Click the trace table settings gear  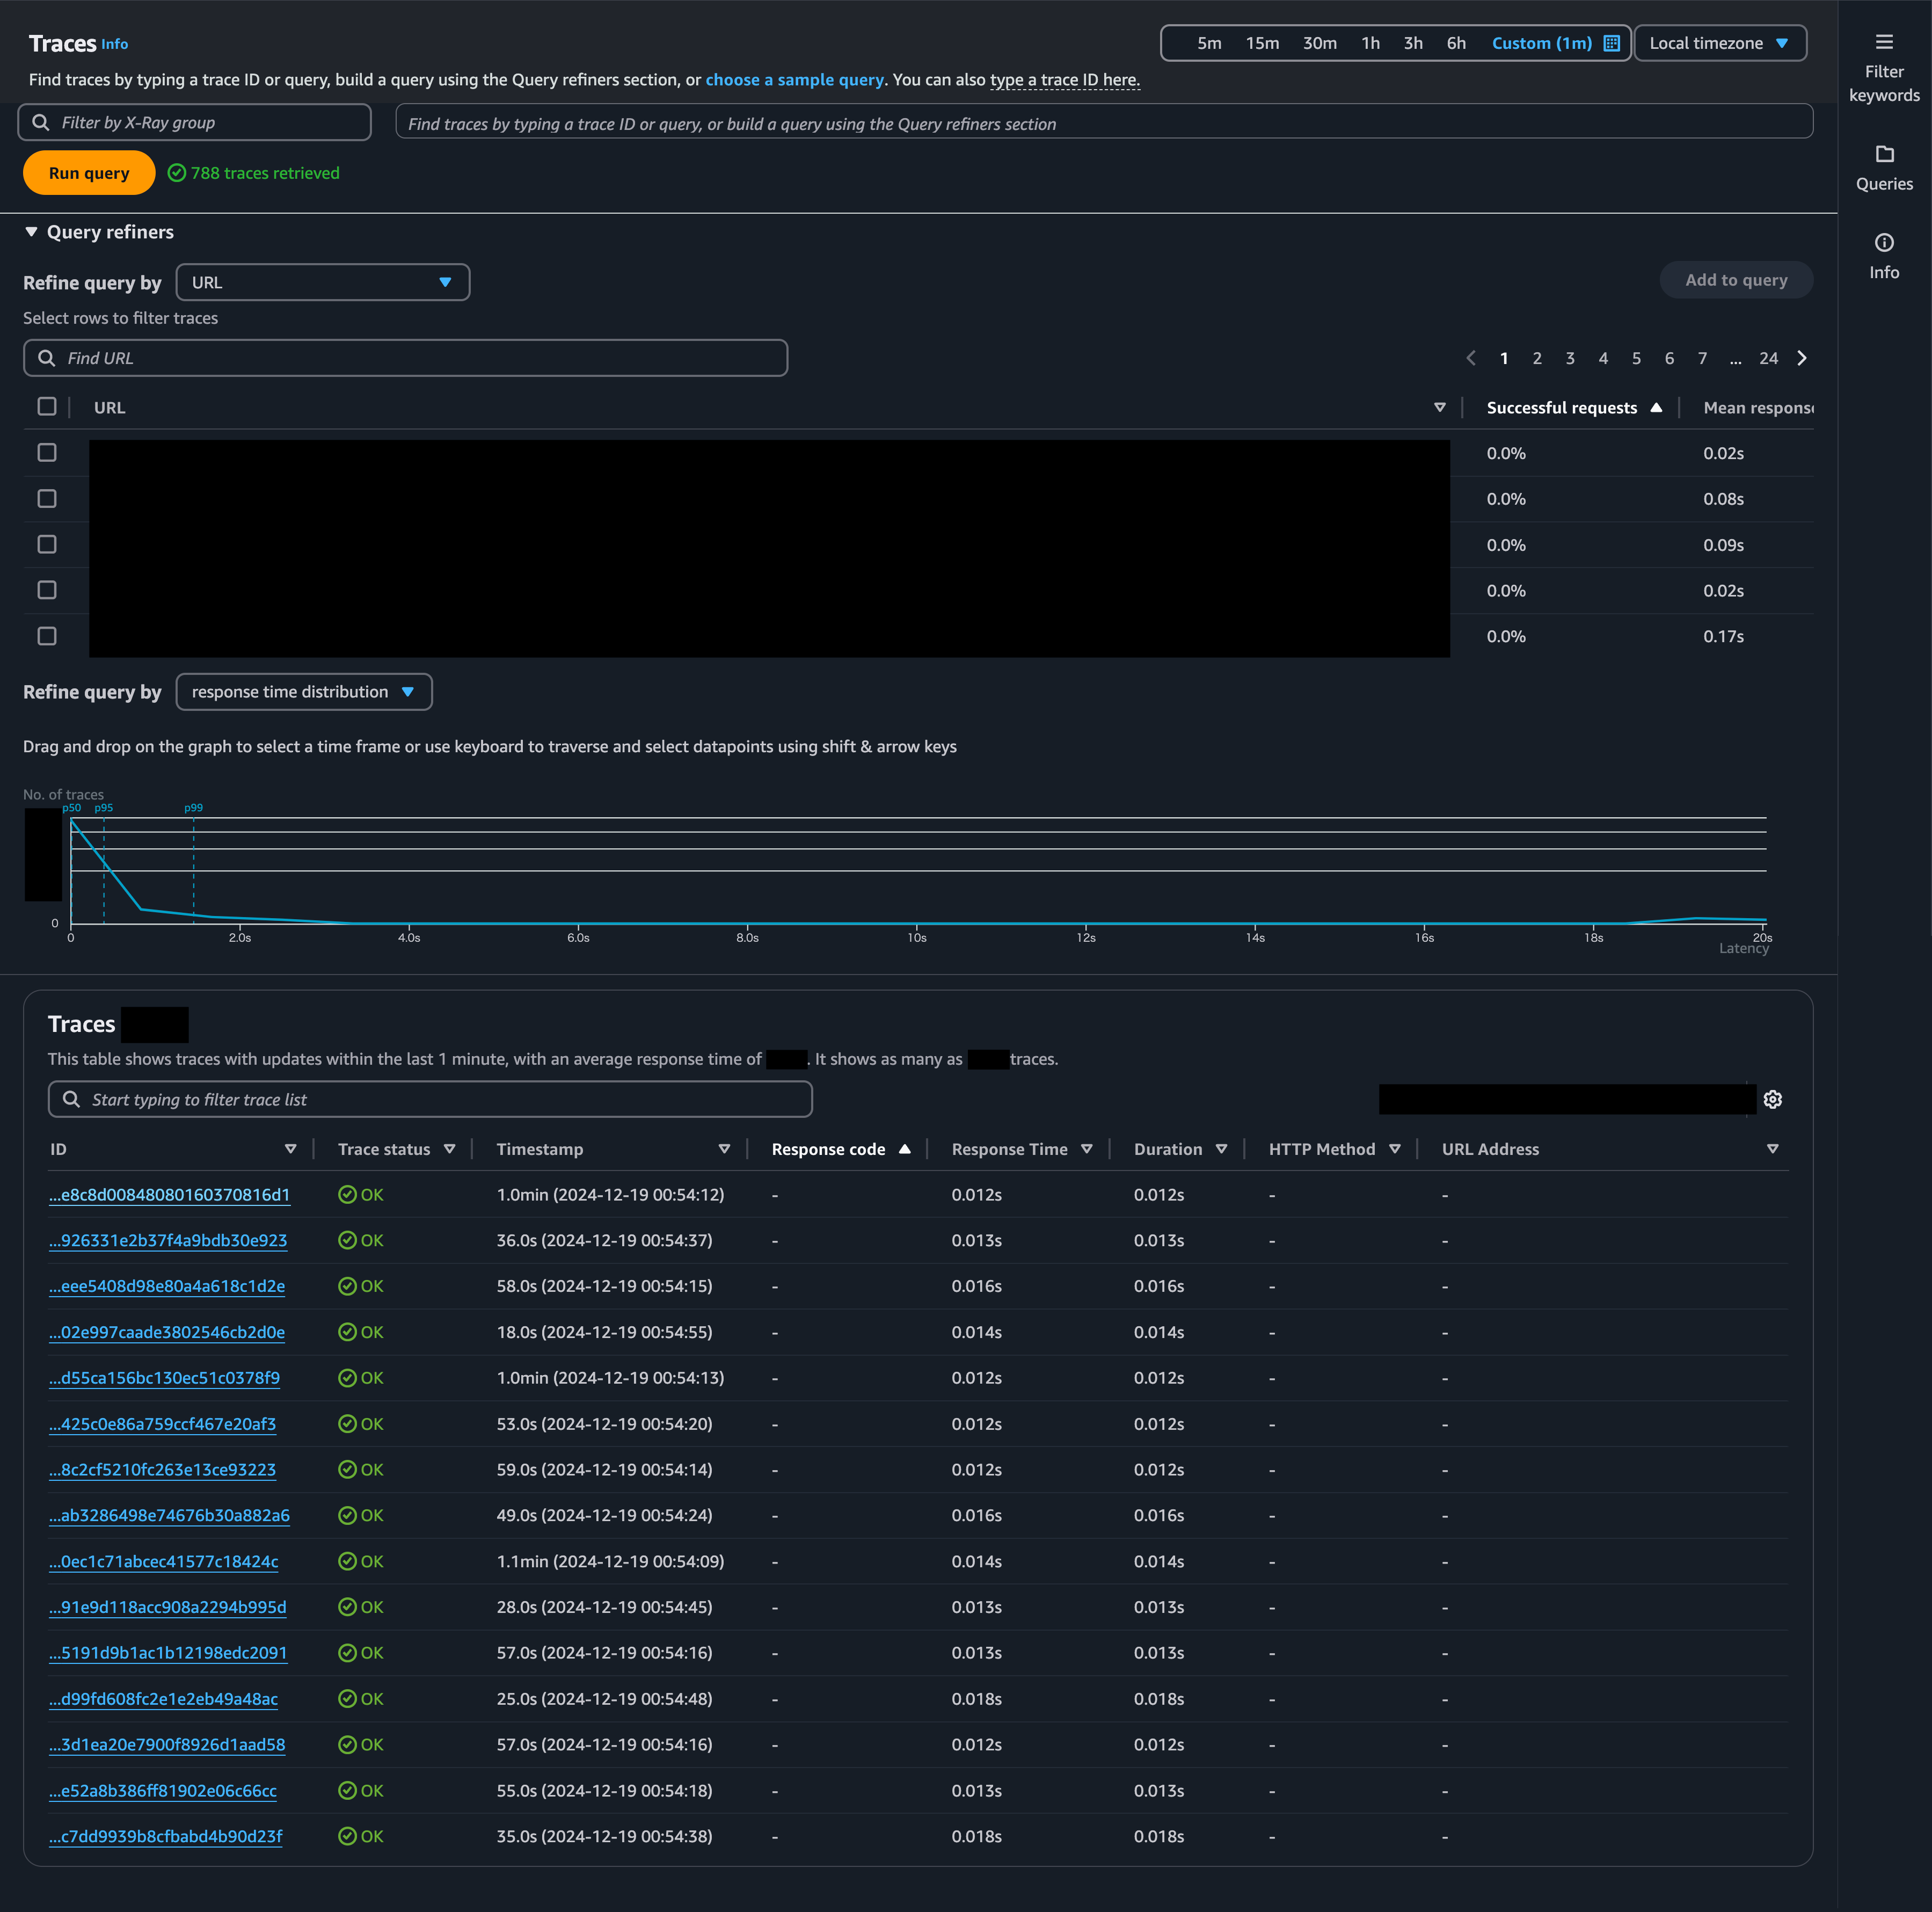coord(1772,1099)
